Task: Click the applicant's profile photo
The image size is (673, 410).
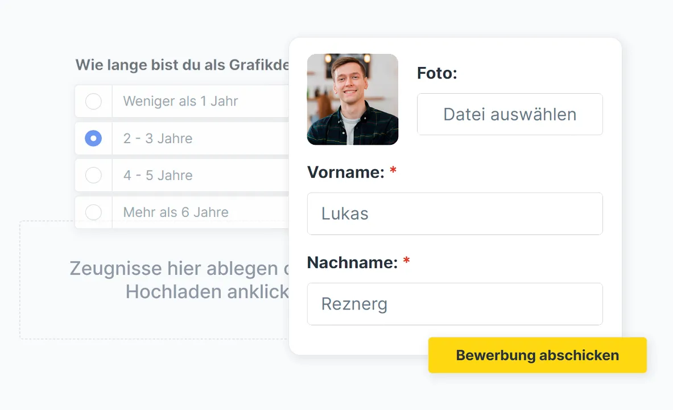Action: coord(352,99)
